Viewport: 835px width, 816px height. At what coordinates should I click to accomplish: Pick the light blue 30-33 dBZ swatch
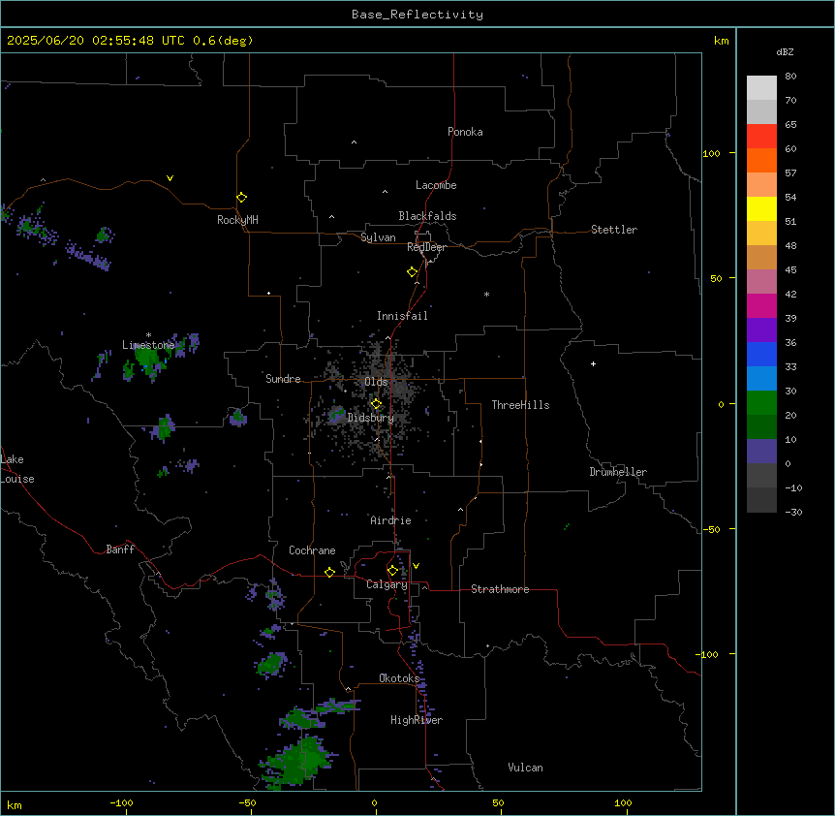pyautogui.click(x=761, y=378)
